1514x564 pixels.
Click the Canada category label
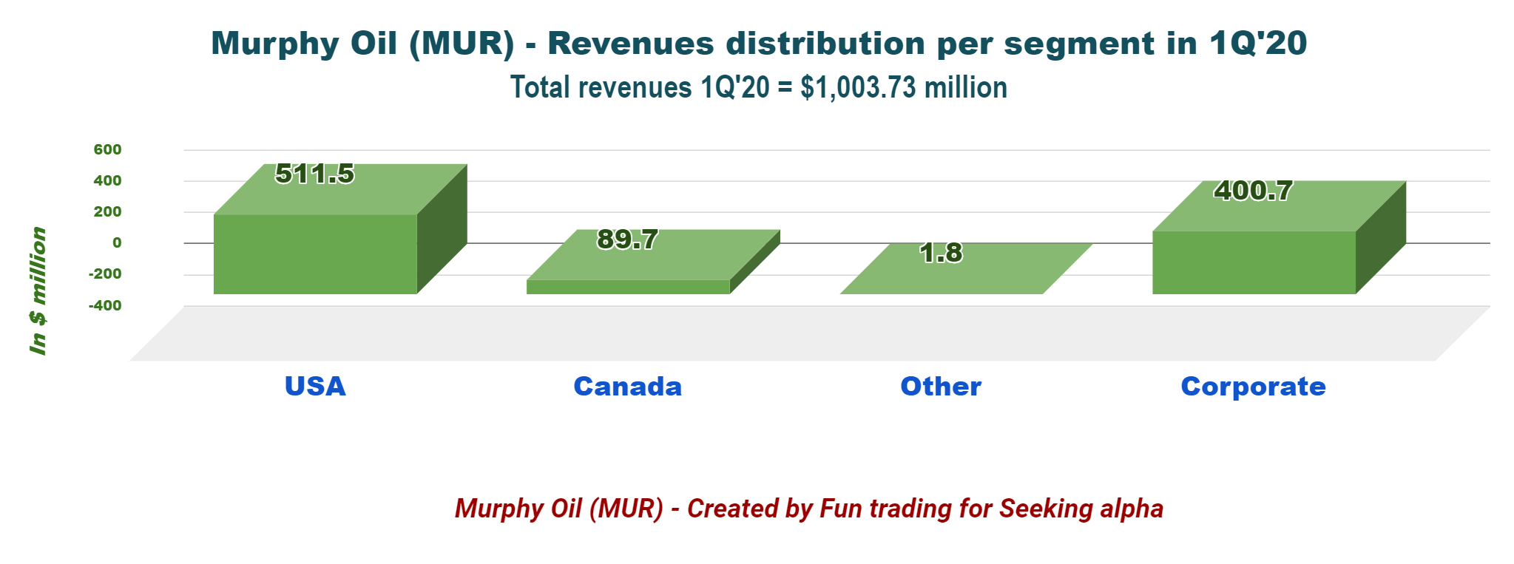point(628,387)
